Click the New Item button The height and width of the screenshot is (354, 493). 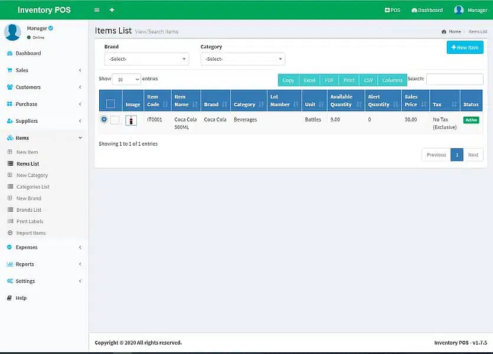coord(465,47)
